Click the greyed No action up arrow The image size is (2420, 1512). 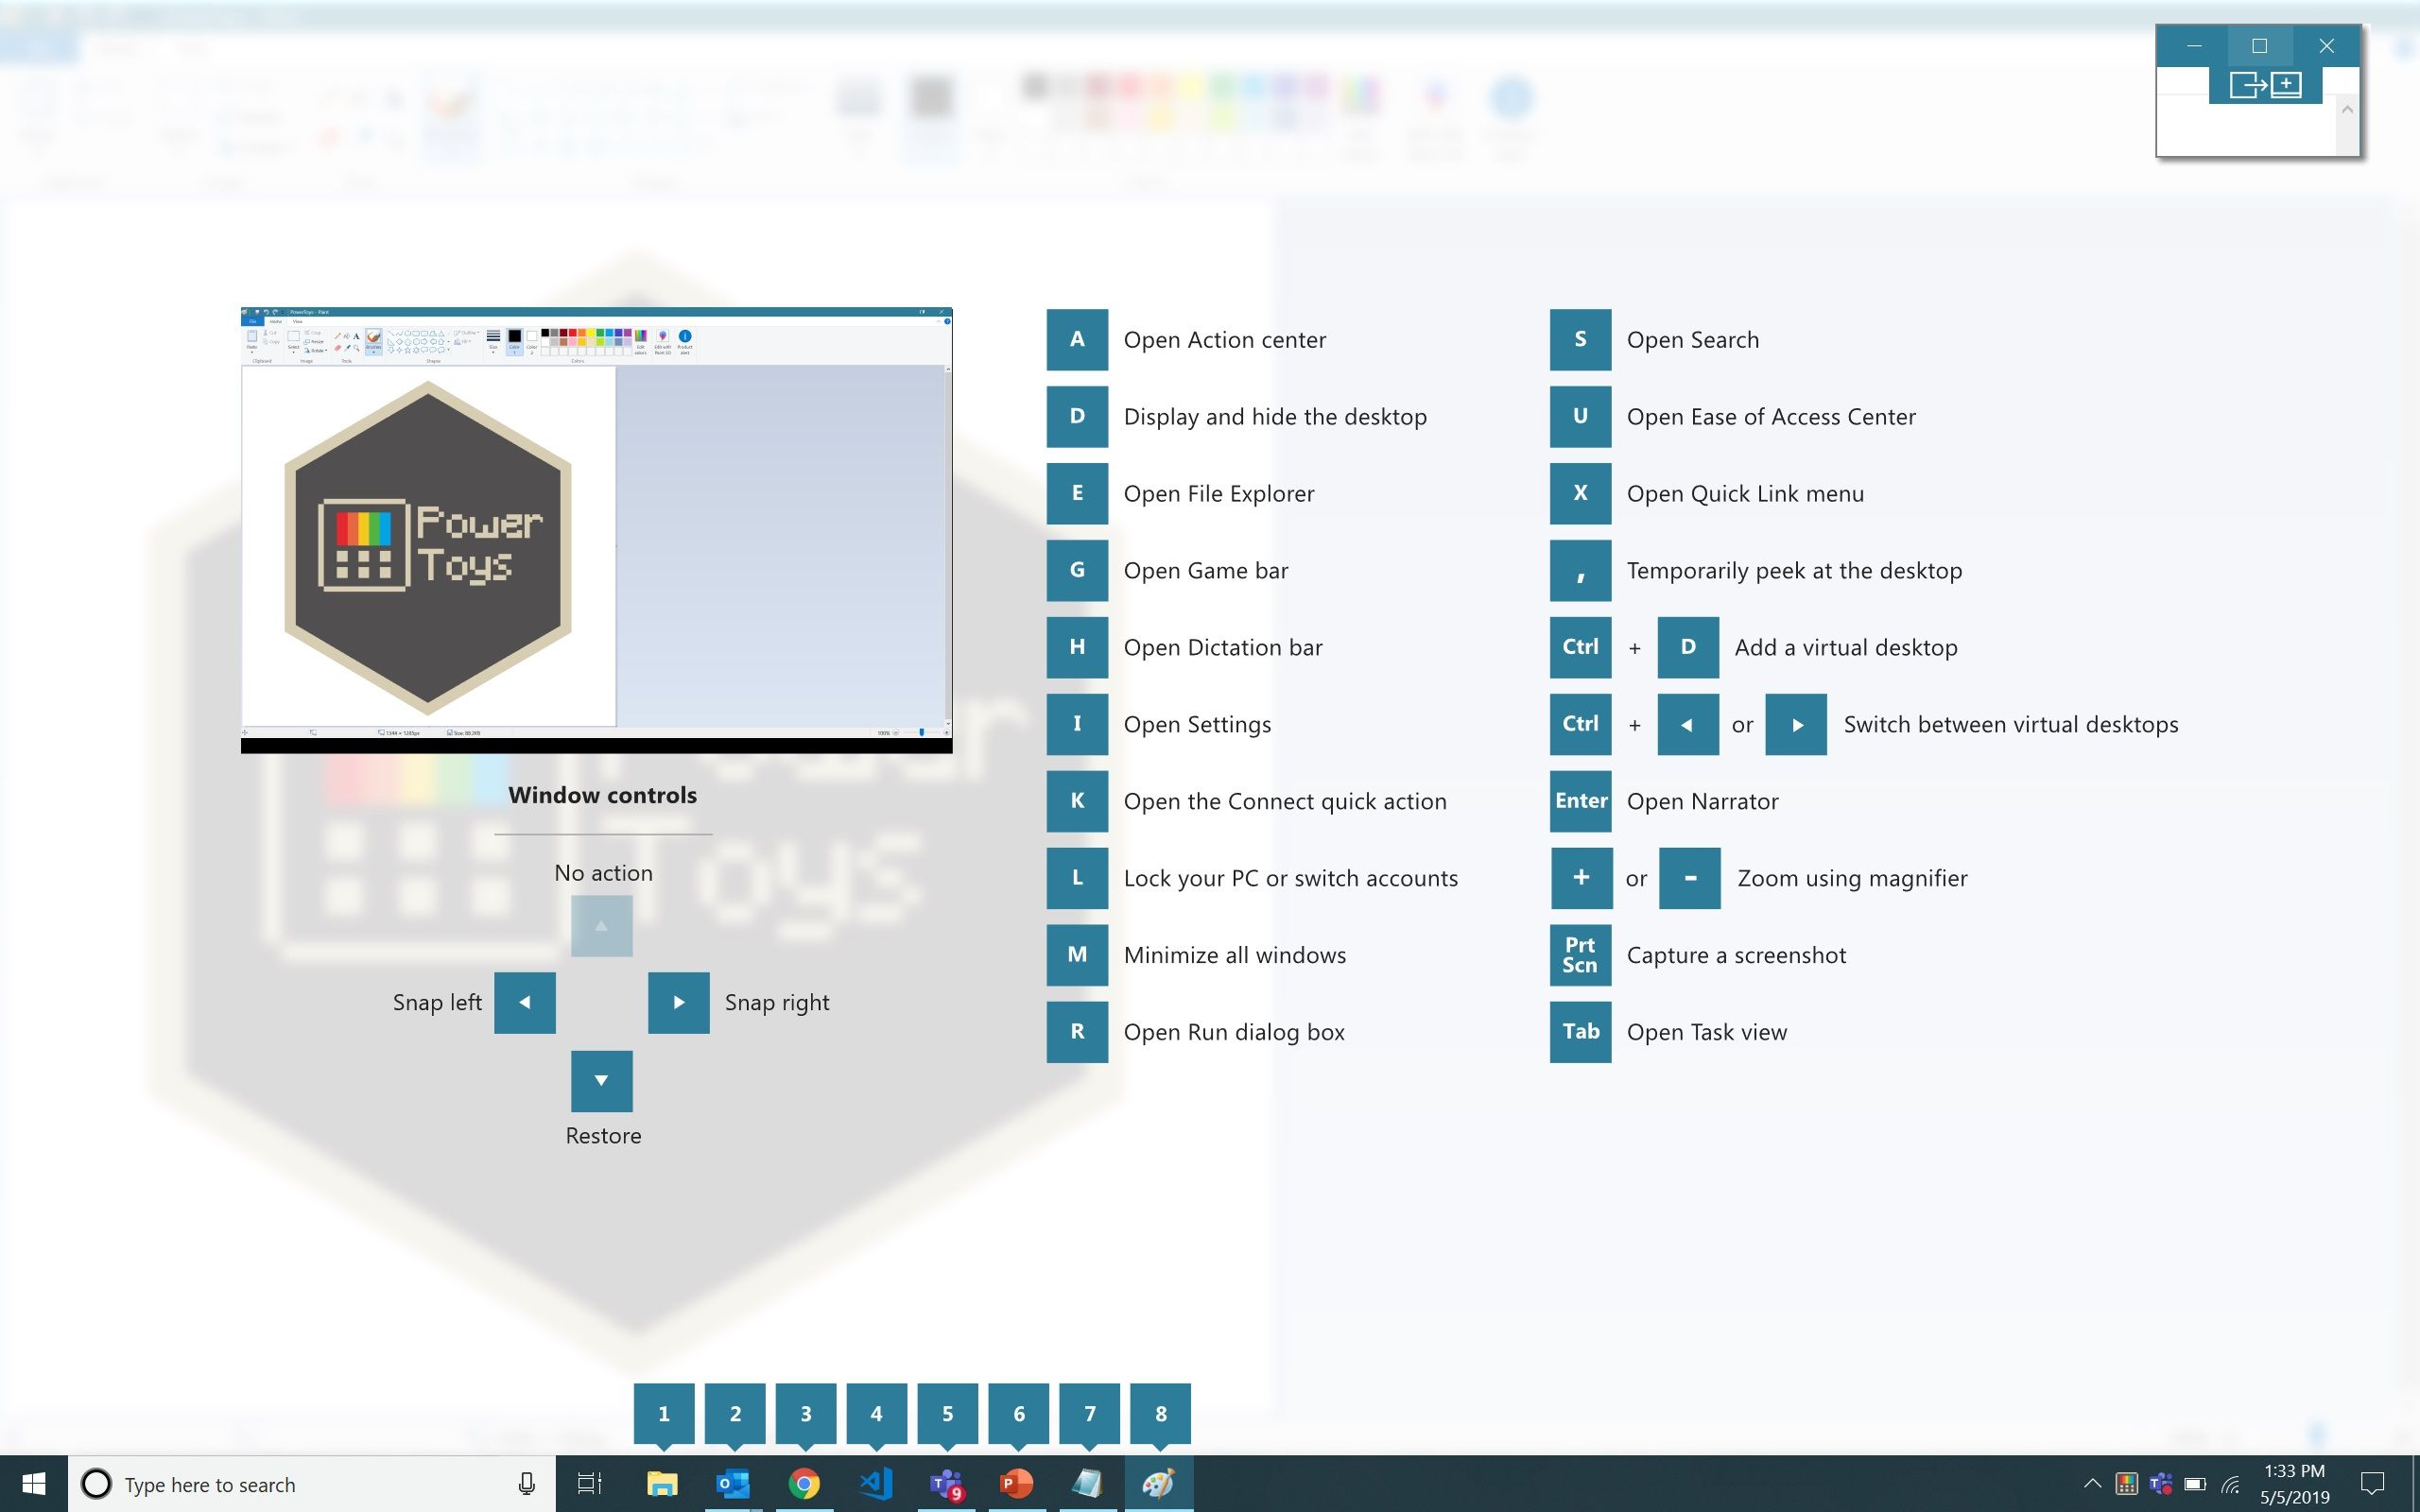click(x=602, y=926)
